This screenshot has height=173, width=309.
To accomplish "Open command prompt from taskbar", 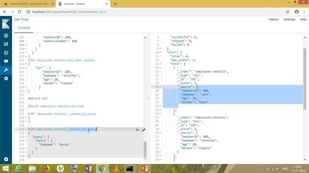I will [x=130, y=169].
